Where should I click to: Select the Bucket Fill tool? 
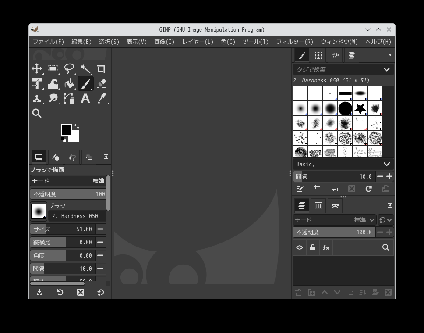pyautogui.click(x=69, y=83)
